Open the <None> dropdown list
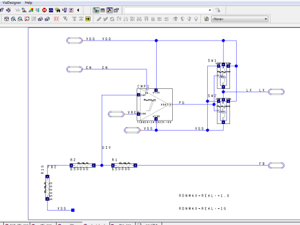Screen dimensions: 300x225 (239, 19)
